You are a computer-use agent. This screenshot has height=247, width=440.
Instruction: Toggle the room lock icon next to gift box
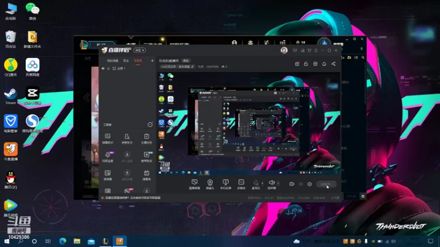coord(306,64)
